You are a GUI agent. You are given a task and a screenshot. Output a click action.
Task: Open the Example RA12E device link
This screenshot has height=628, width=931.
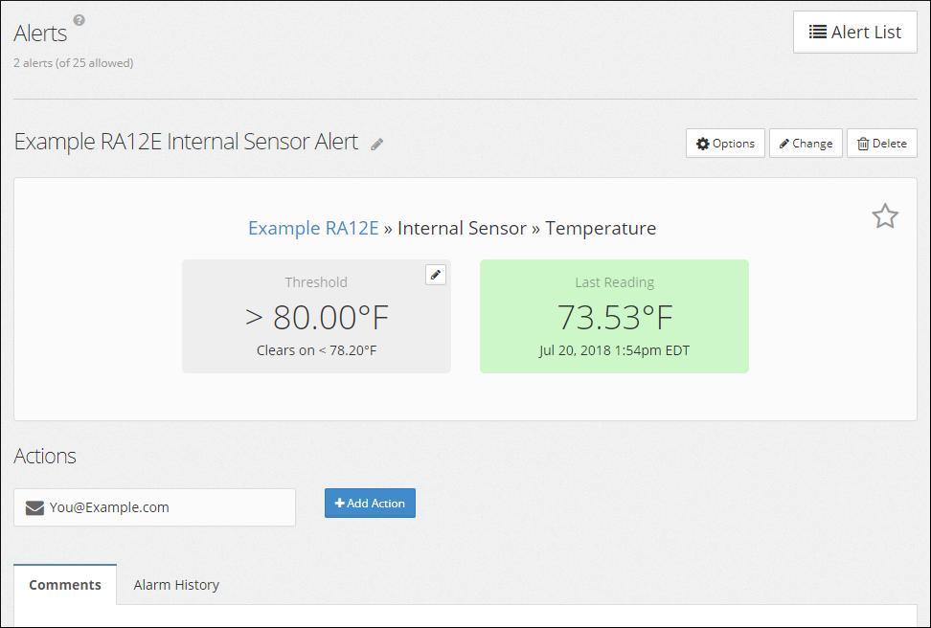[x=313, y=228]
